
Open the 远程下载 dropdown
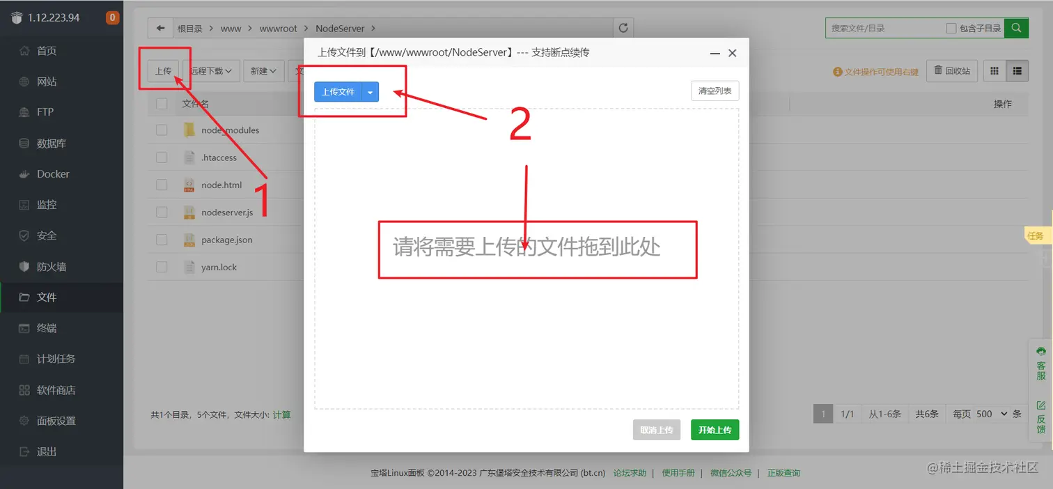[212, 70]
